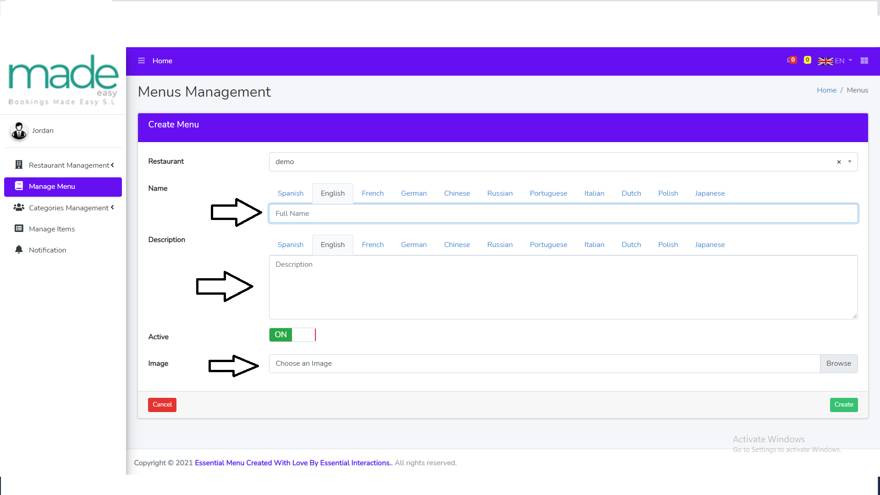Click the Manage Menu book icon
Screen dimensions: 880x495
click(19, 186)
